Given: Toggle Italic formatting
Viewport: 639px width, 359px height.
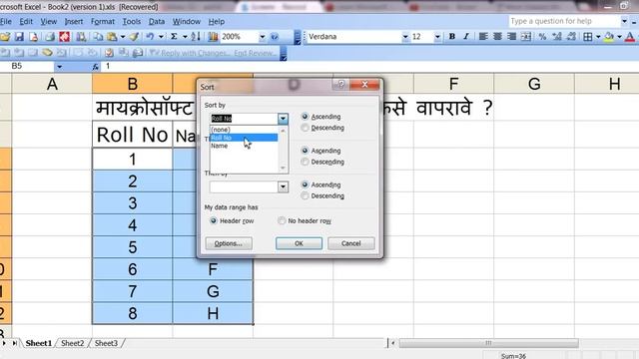Looking at the screenshot, I should (466, 37).
